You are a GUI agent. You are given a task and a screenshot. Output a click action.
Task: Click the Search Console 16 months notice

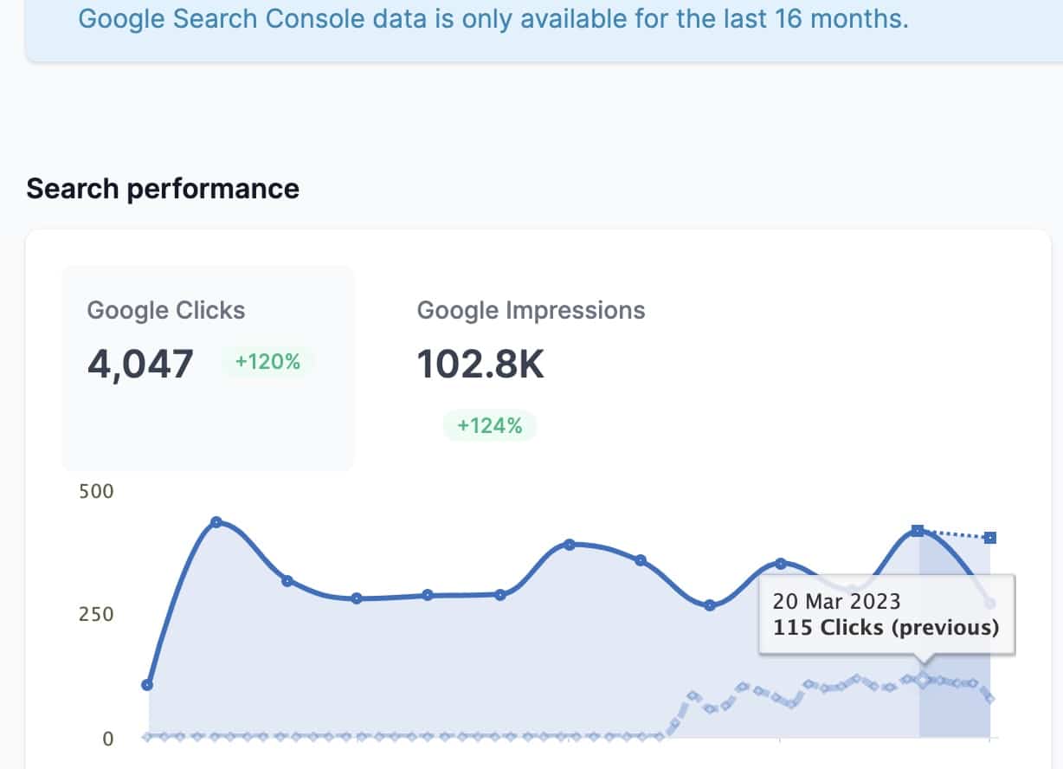(493, 19)
